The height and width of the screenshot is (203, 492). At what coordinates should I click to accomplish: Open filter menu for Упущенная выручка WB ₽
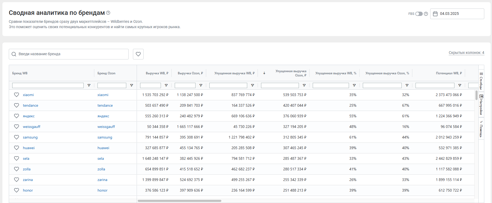(253, 85)
